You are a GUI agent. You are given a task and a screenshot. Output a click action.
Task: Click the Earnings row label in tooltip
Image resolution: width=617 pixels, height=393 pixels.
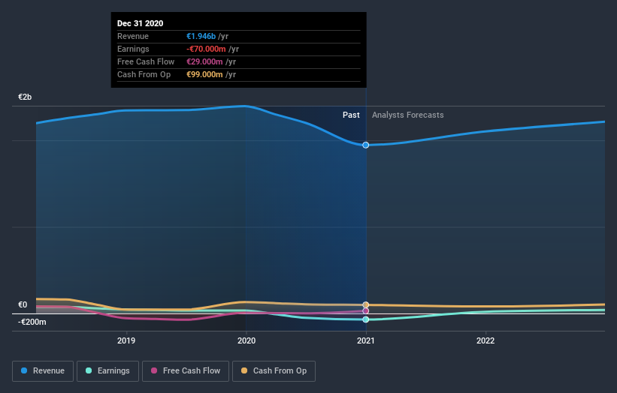point(133,49)
